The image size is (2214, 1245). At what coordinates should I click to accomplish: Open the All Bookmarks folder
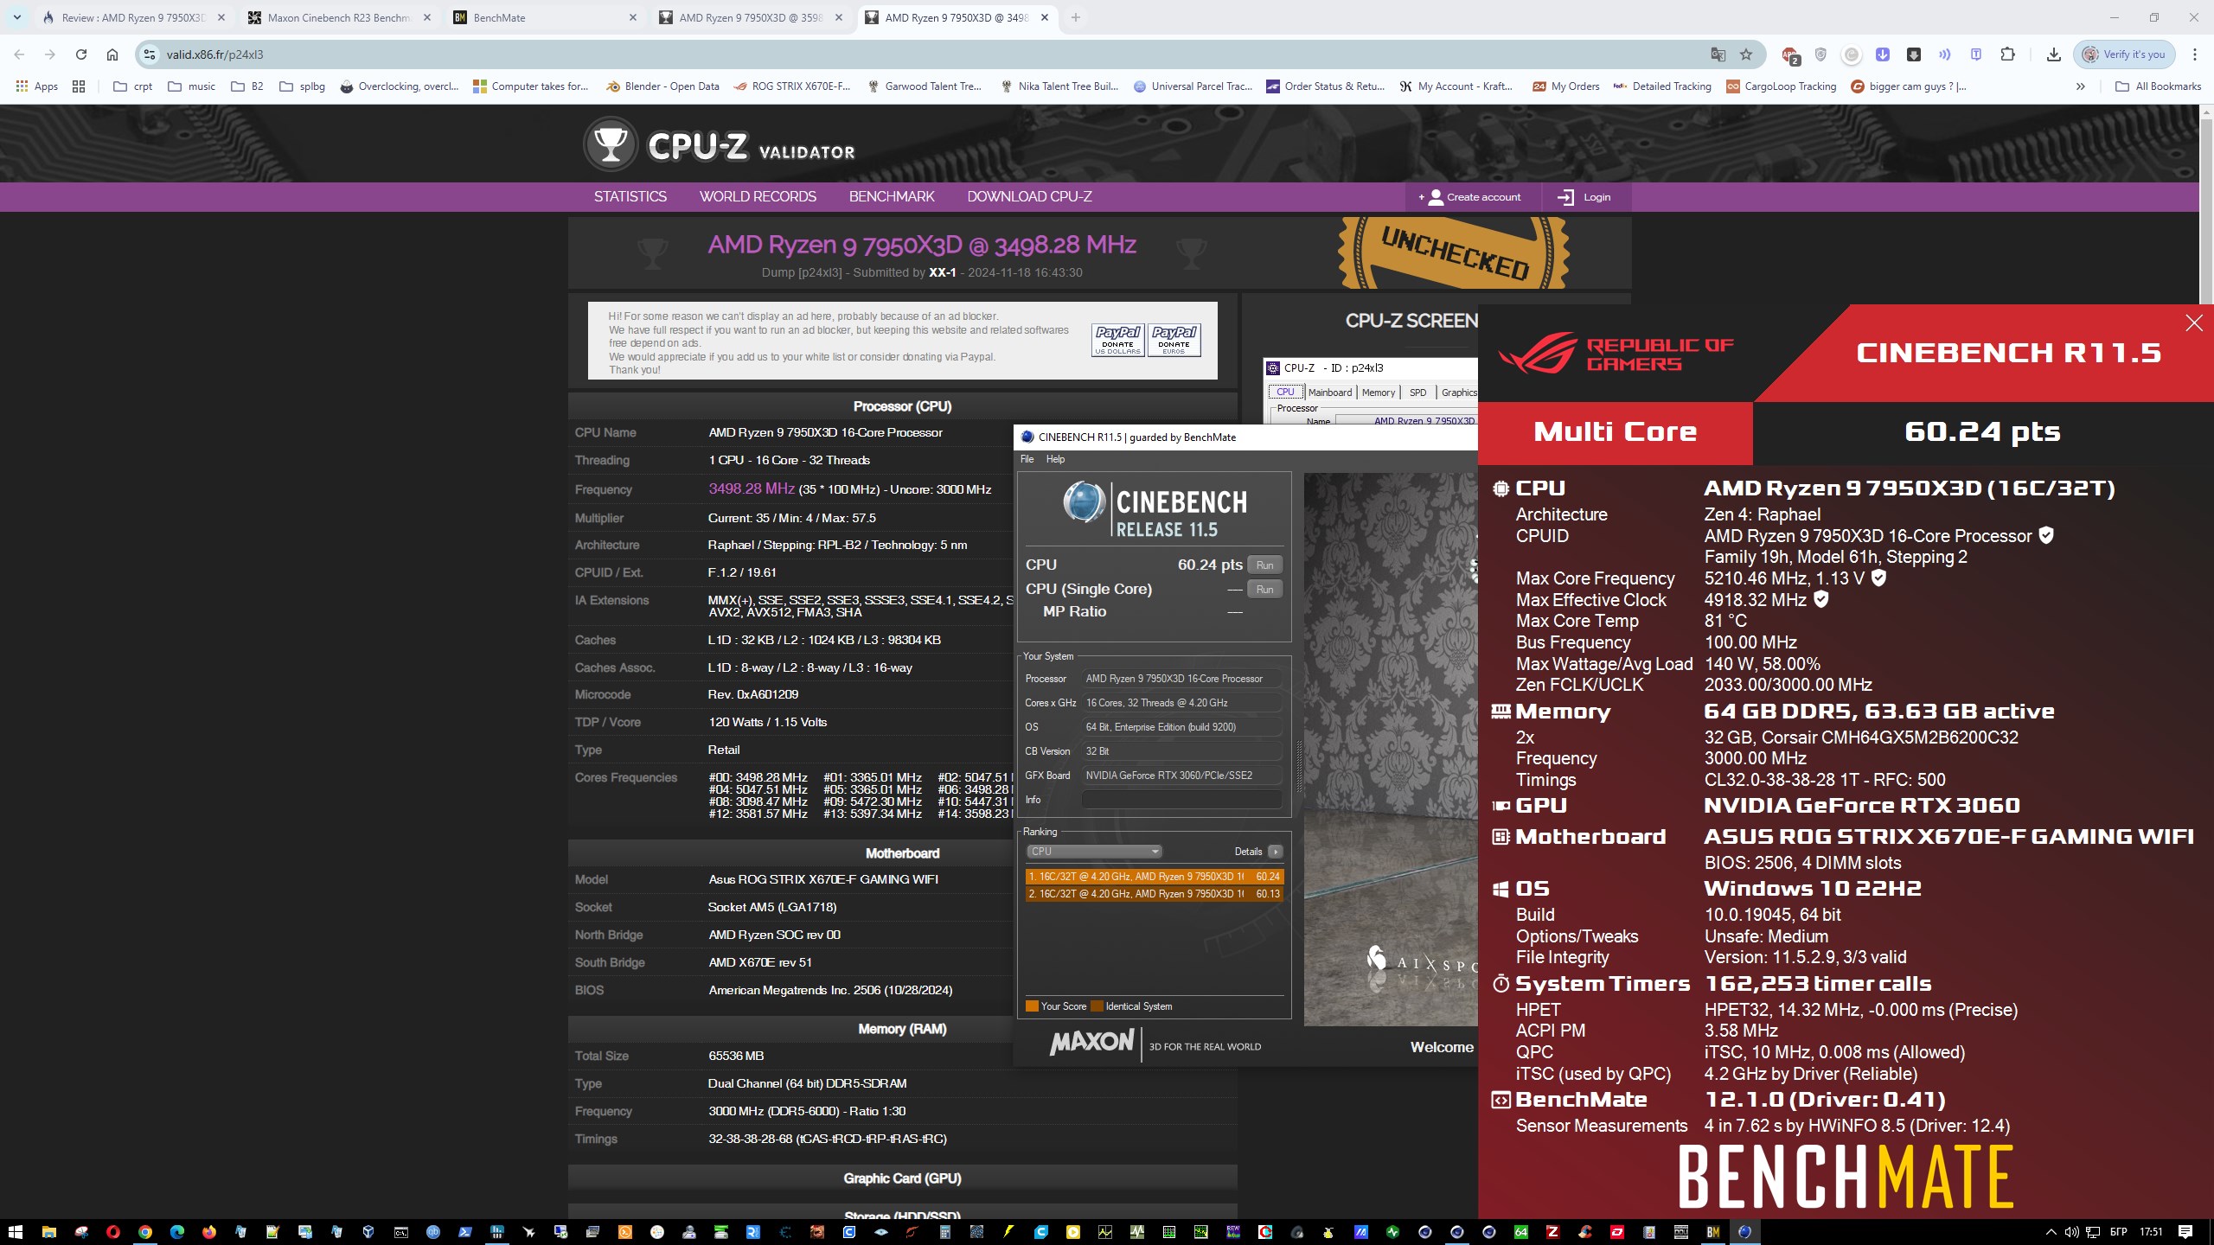(2158, 86)
